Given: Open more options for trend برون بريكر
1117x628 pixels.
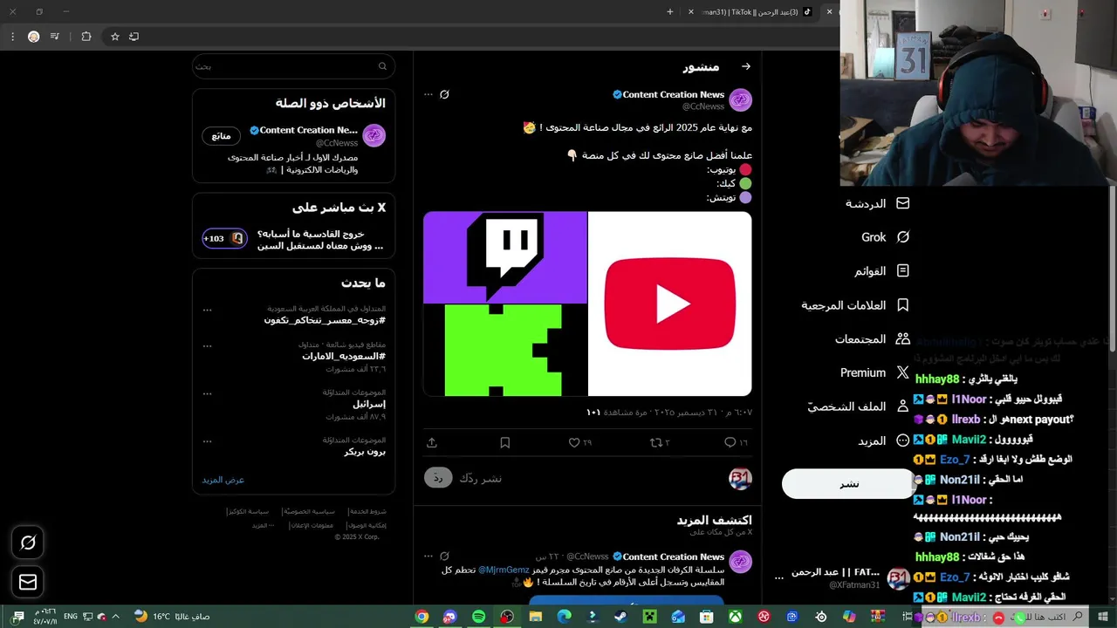Looking at the screenshot, I should [207, 440].
